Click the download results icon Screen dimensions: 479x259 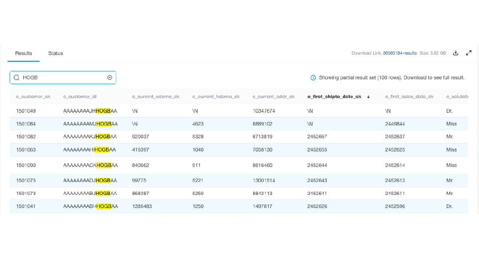[x=455, y=53]
